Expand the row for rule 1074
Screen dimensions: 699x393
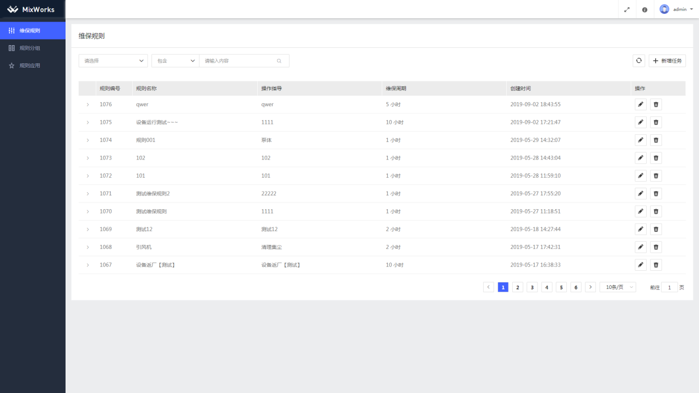88,140
